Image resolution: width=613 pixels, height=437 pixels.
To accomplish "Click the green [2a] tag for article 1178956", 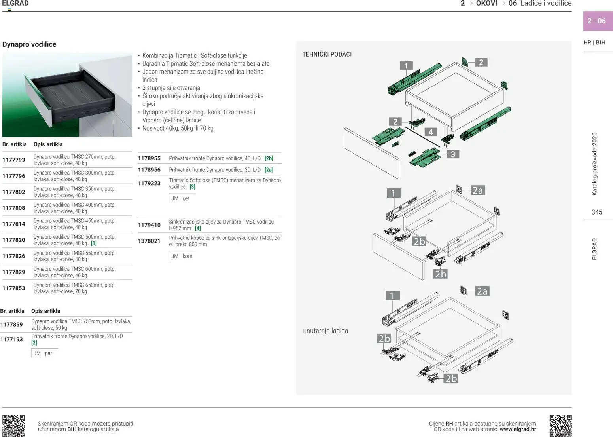I will point(269,170).
